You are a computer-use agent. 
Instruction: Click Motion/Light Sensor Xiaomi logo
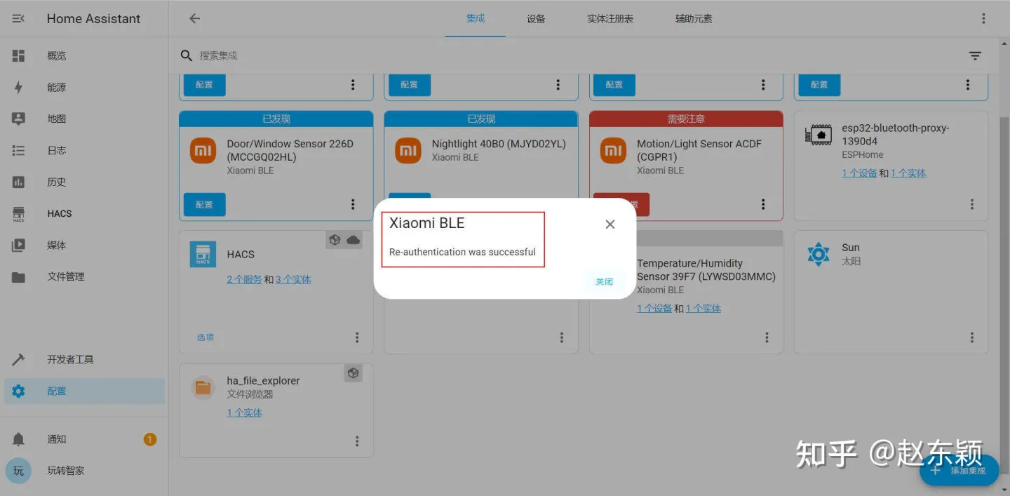click(x=614, y=150)
